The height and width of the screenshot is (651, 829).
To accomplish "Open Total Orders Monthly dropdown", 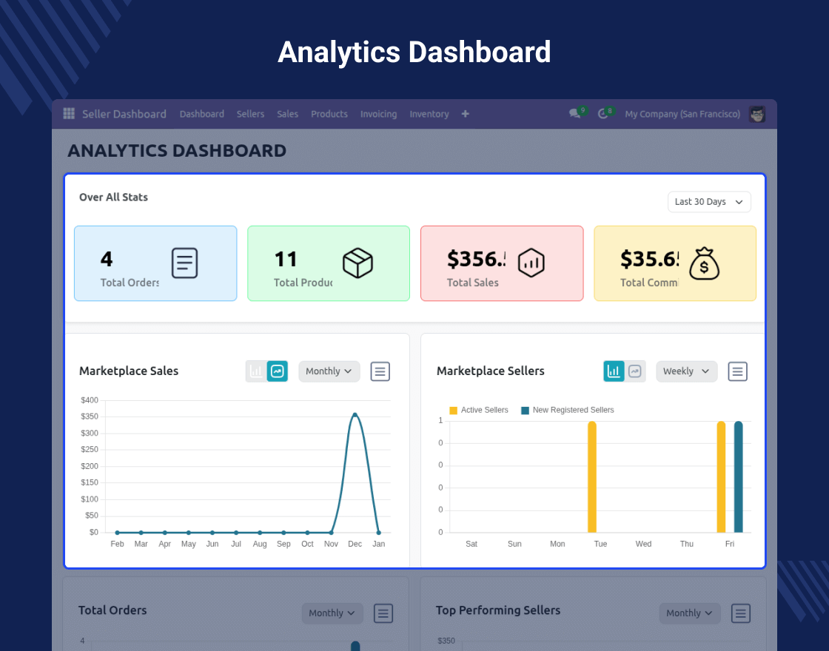I will click(332, 613).
